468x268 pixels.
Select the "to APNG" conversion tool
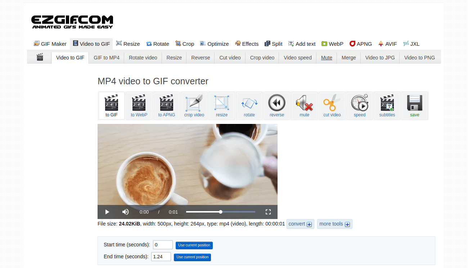[x=167, y=106]
